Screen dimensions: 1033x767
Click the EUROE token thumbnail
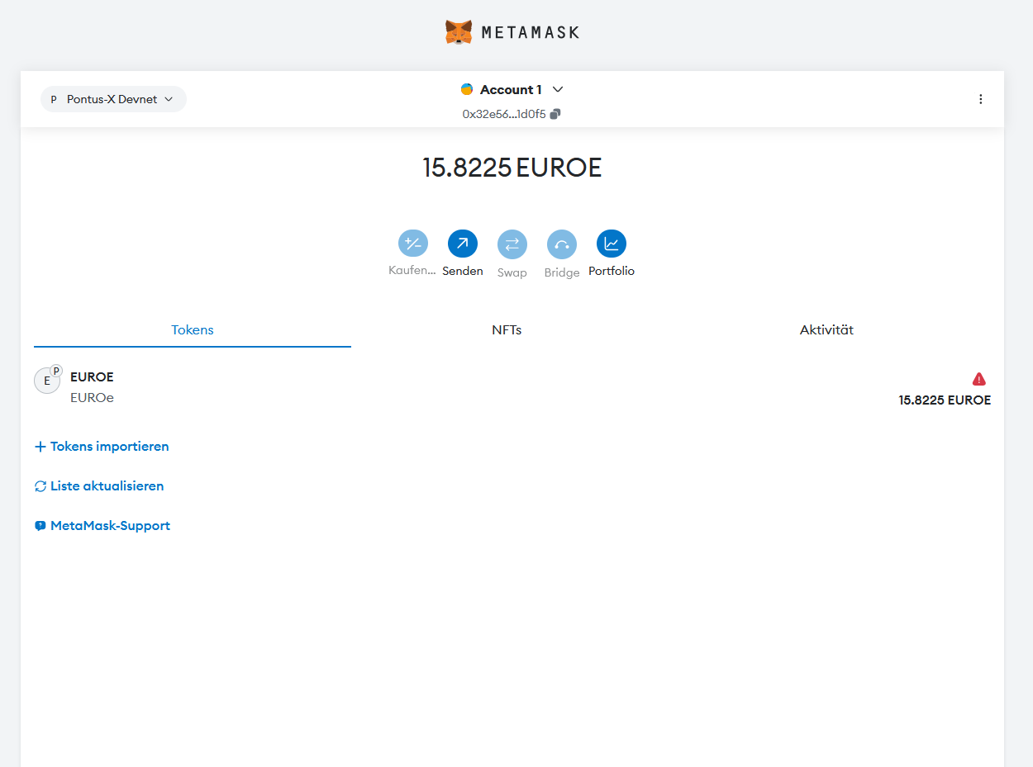47,380
